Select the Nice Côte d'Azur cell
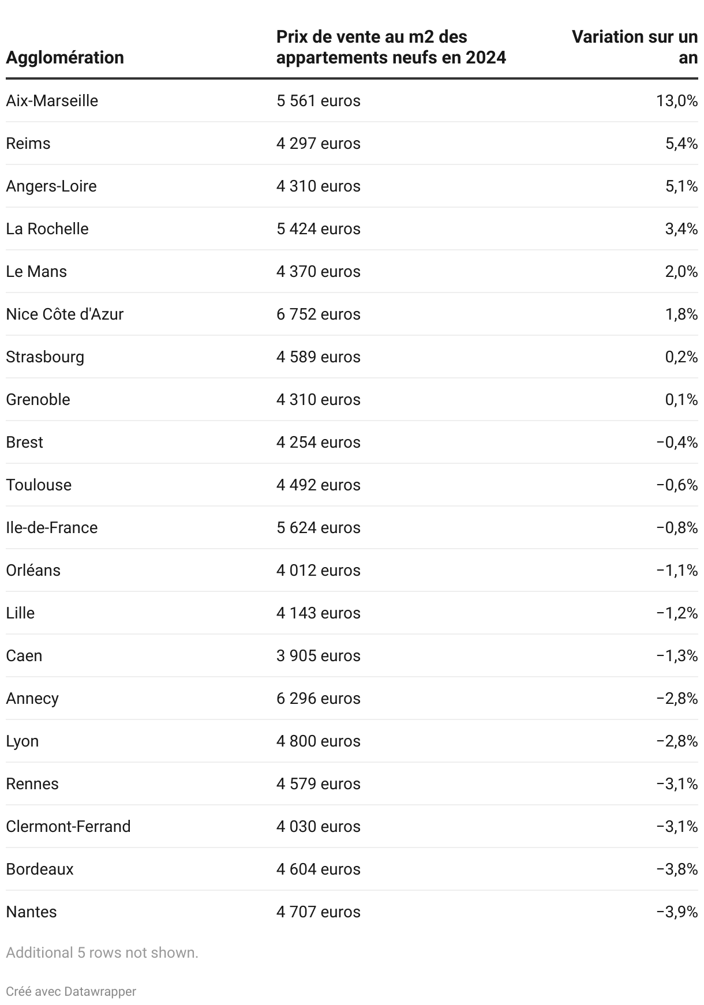This screenshot has height=1005, width=704. 65,314
